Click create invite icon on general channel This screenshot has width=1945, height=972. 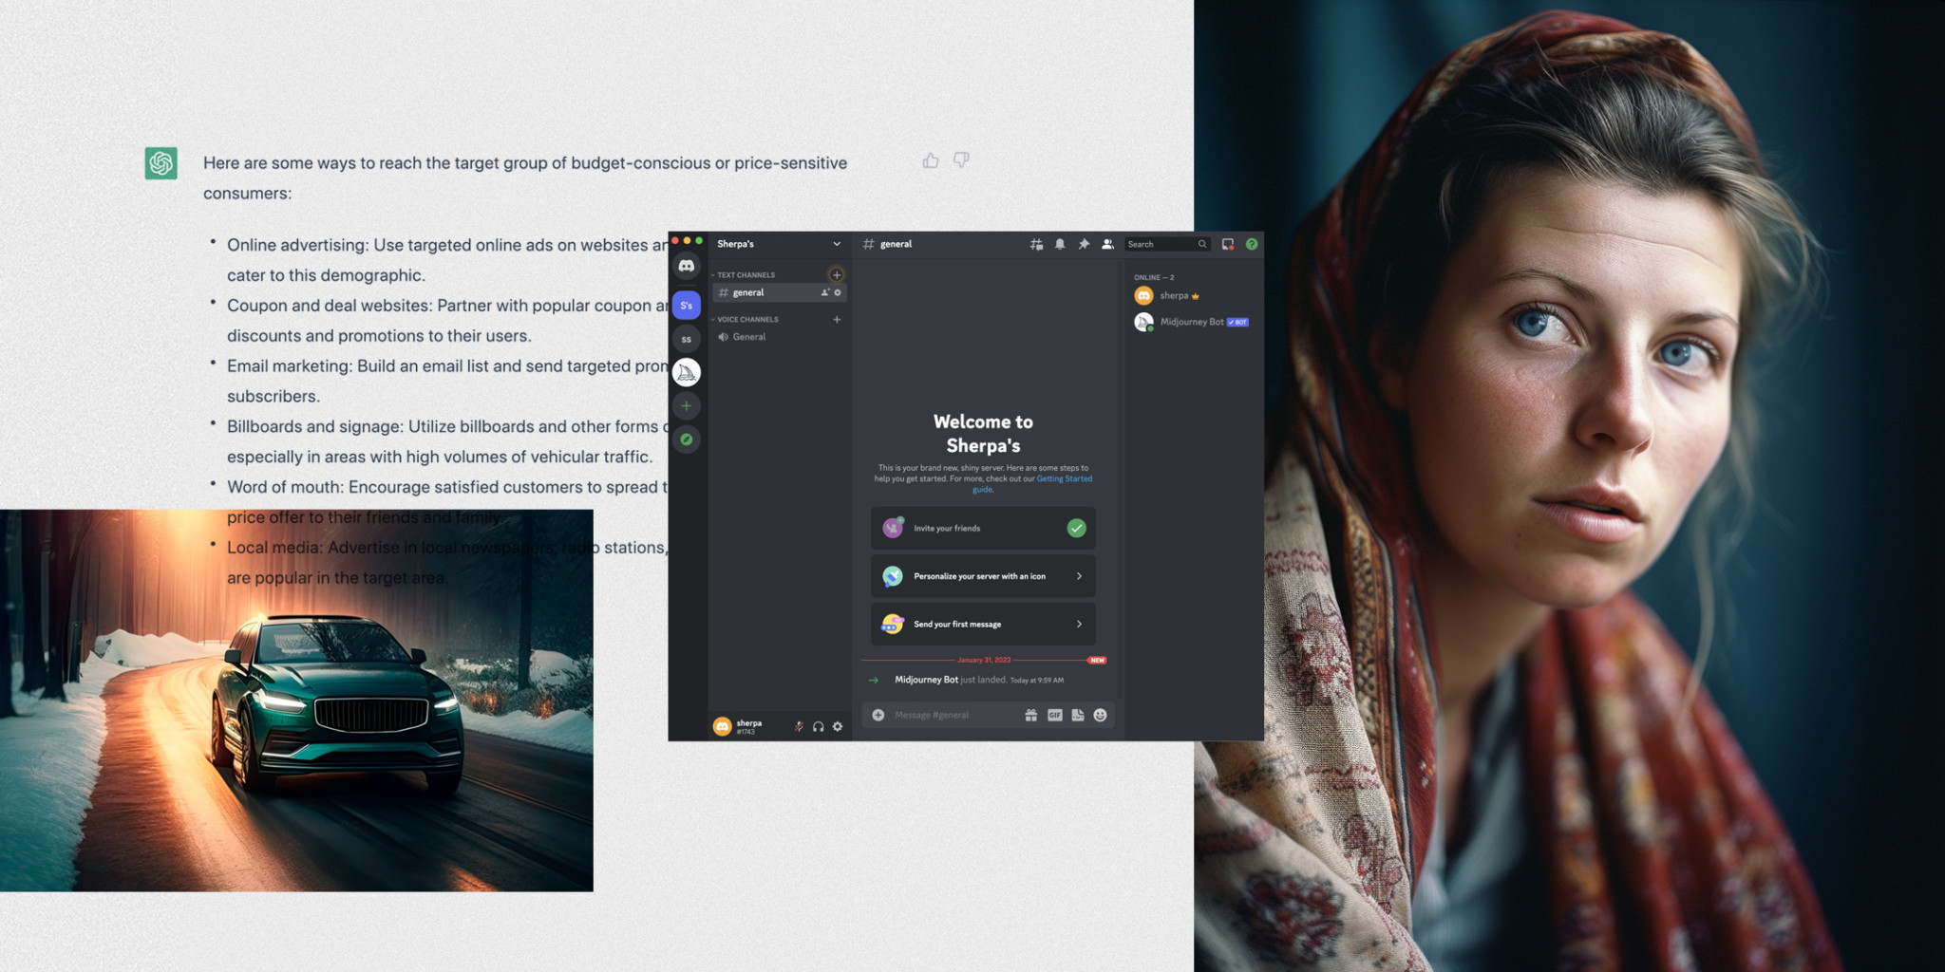pos(825,292)
